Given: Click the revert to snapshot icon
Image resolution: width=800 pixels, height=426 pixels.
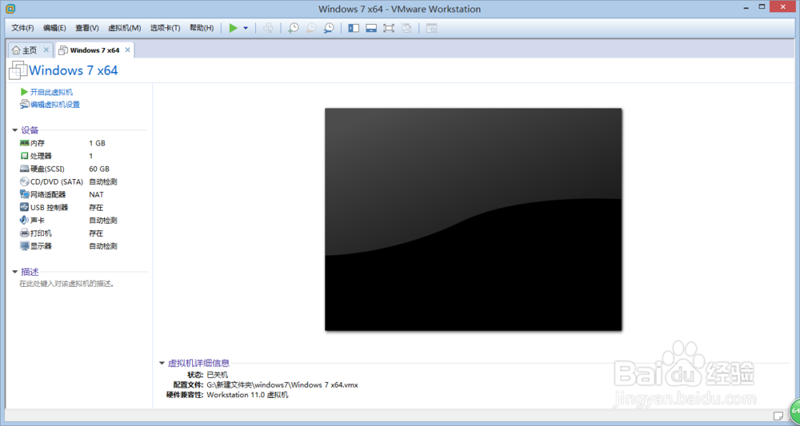Looking at the screenshot, I should tap(310, 28).
